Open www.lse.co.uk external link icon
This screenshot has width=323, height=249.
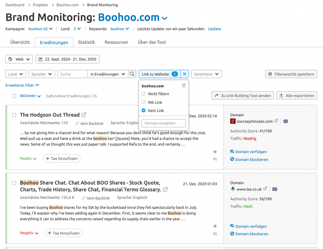[x=265, y=189]
